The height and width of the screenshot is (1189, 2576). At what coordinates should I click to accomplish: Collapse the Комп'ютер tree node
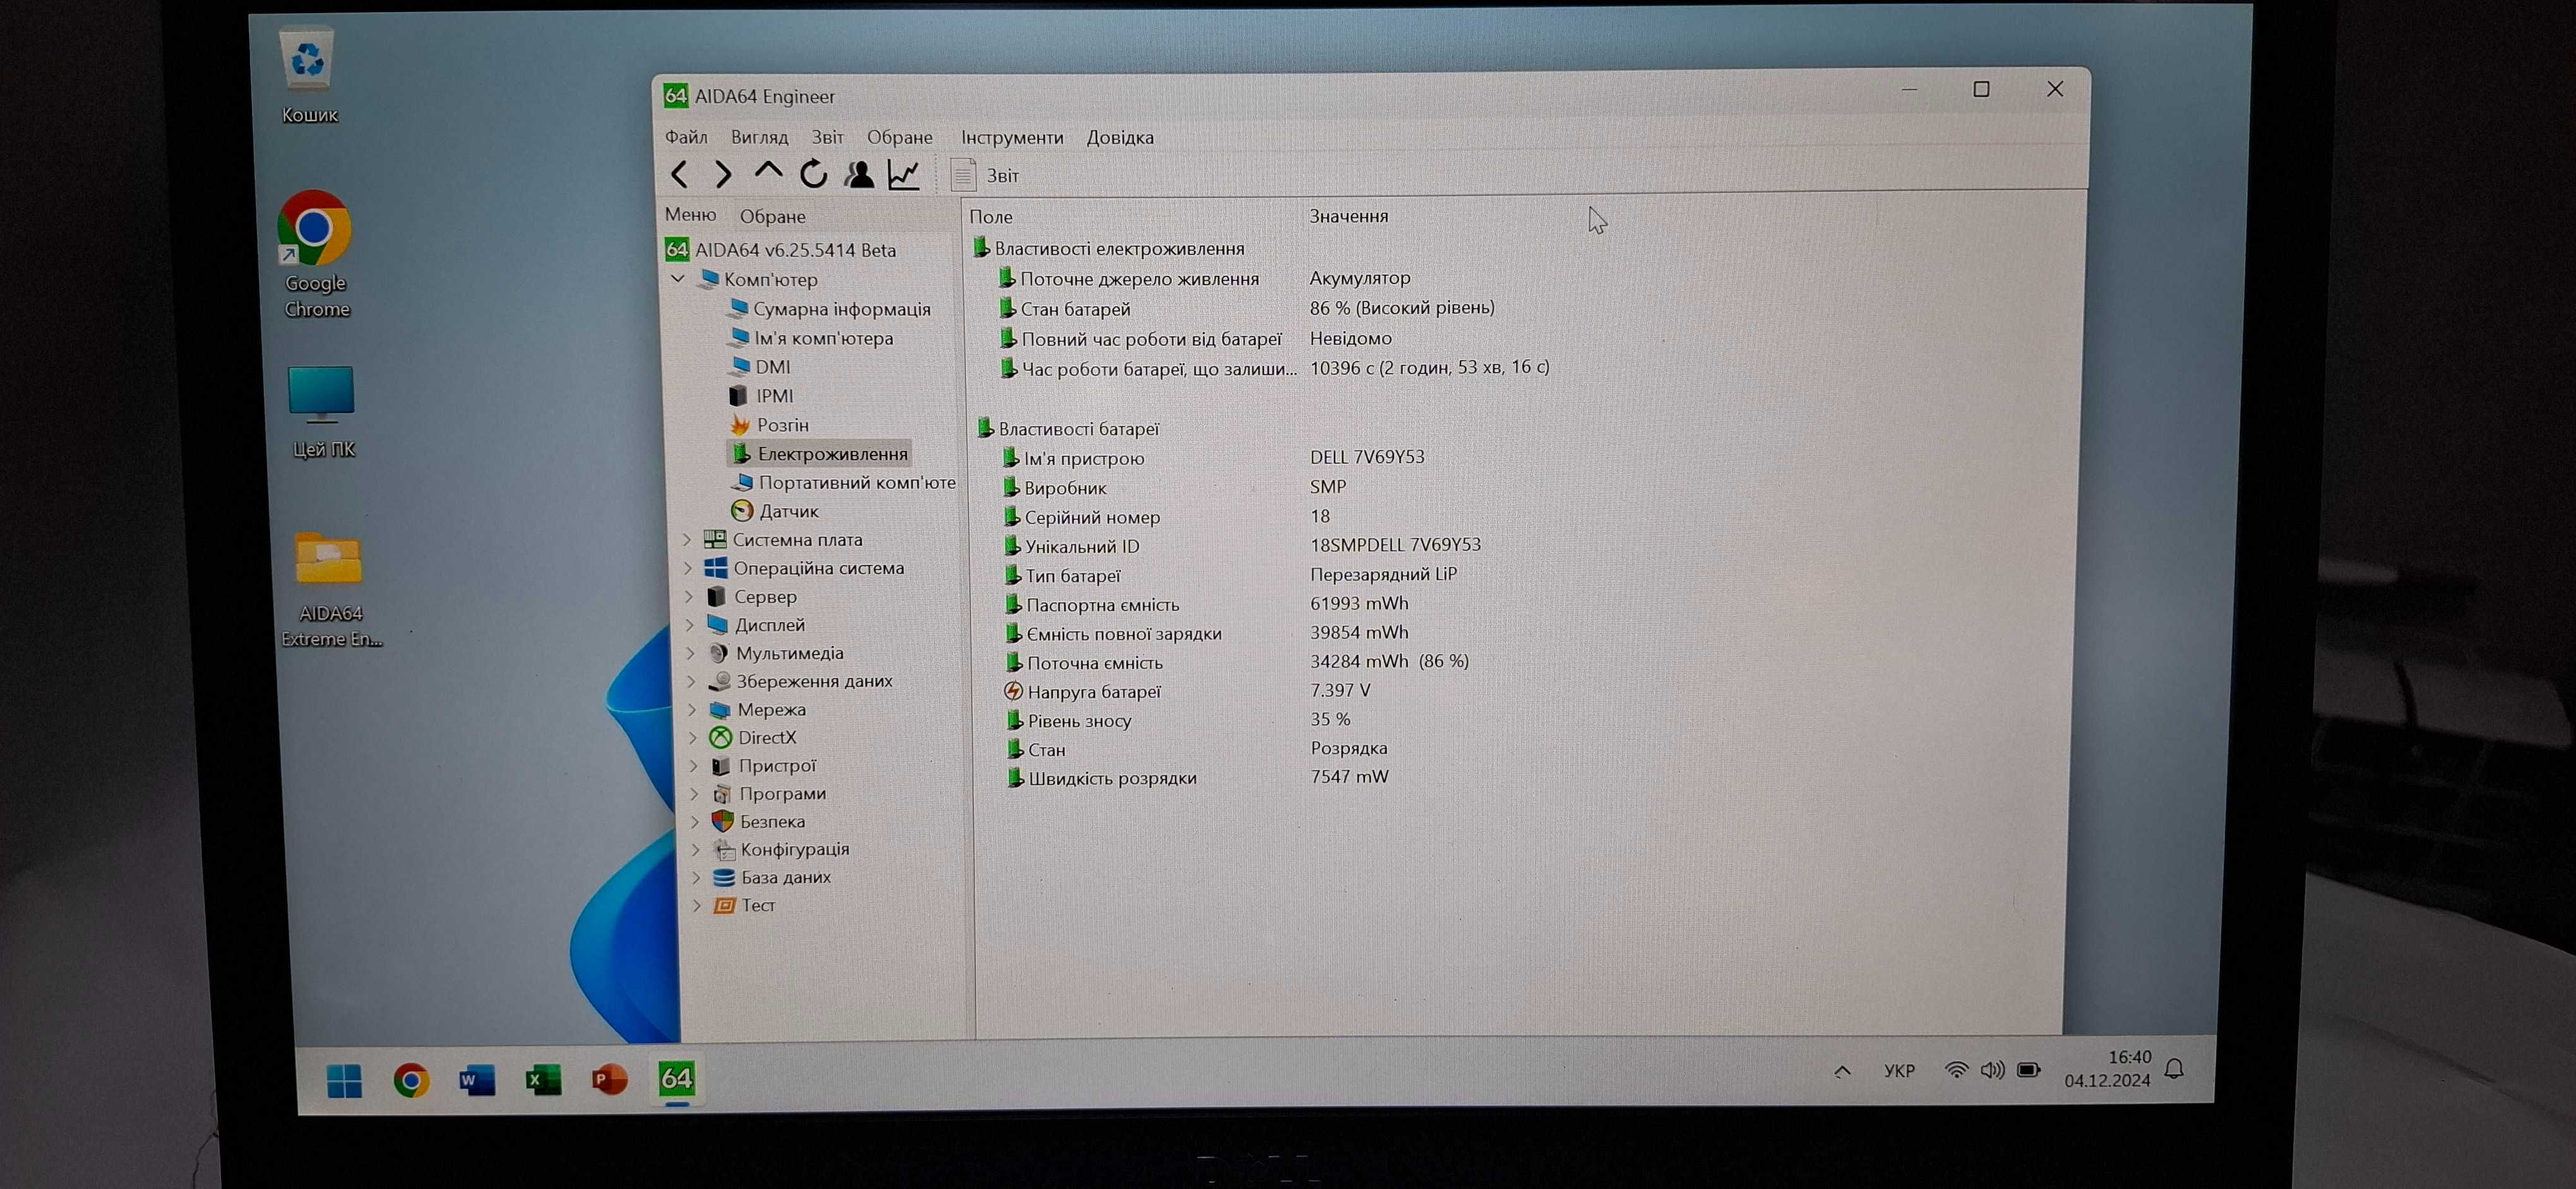679,279
